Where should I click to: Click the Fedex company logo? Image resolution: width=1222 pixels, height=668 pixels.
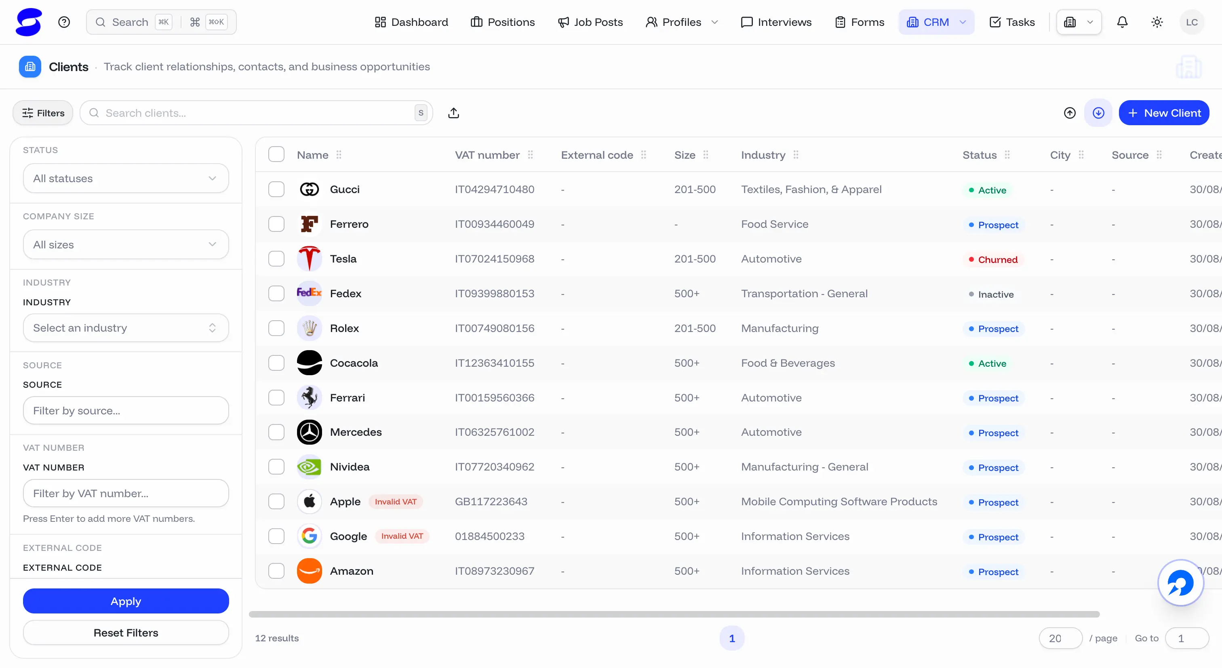309,294
